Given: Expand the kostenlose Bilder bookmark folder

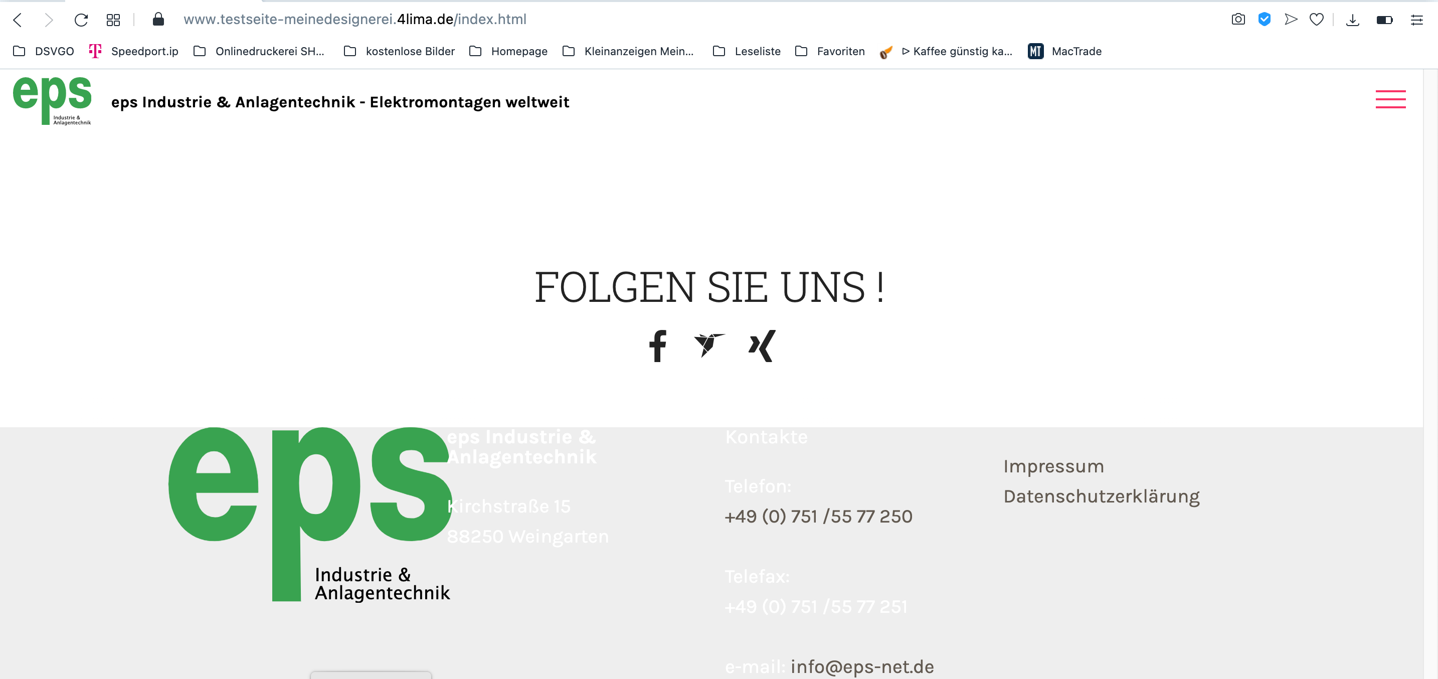Looking at the screenshot, I should tap(399, 51).
